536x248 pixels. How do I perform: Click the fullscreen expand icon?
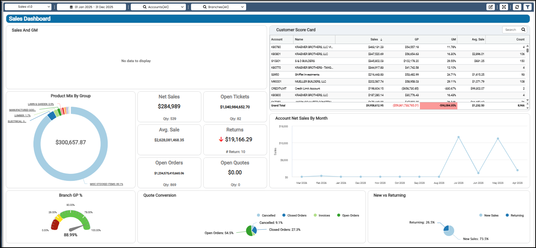(504, 7)
